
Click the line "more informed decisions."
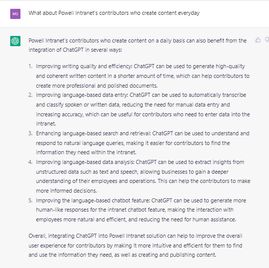pos(66,191)
